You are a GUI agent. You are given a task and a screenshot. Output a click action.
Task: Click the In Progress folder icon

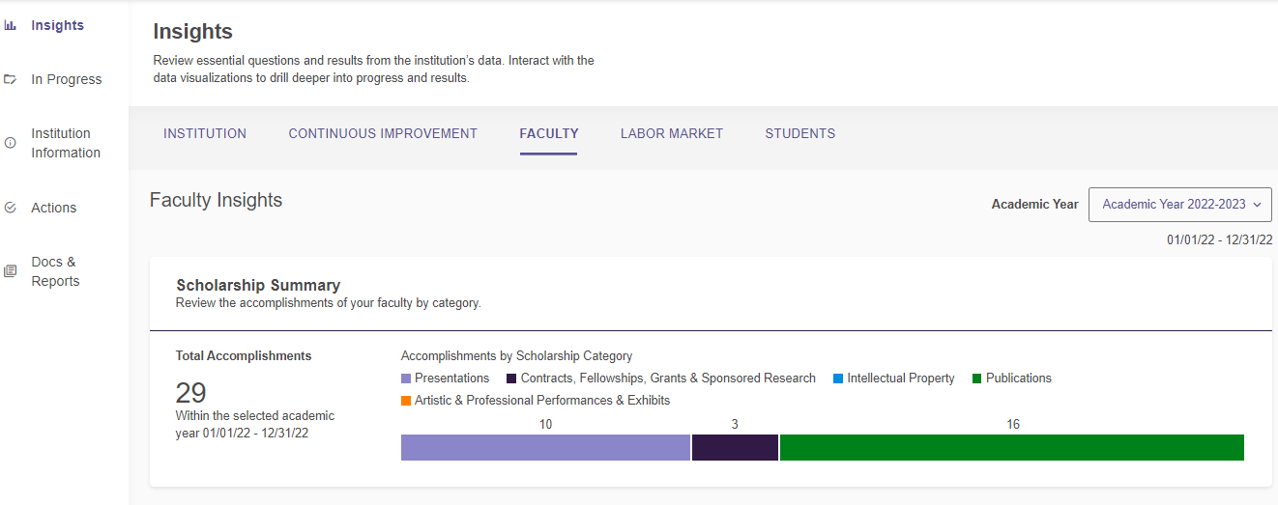(x=11, y=79)
